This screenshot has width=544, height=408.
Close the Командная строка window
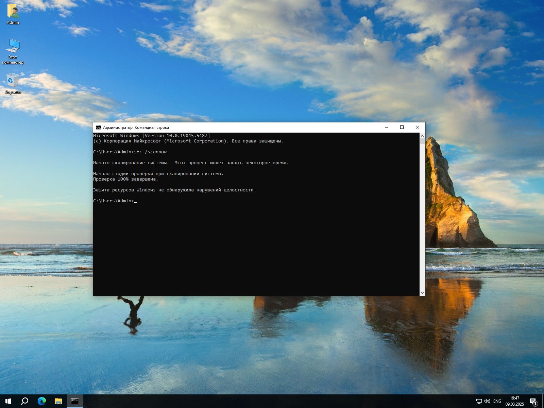point(418,127)
